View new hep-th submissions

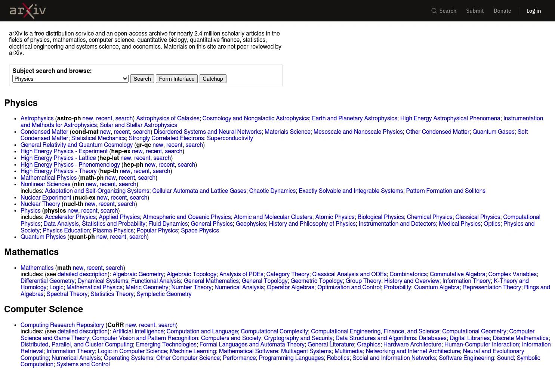point(125,171)
